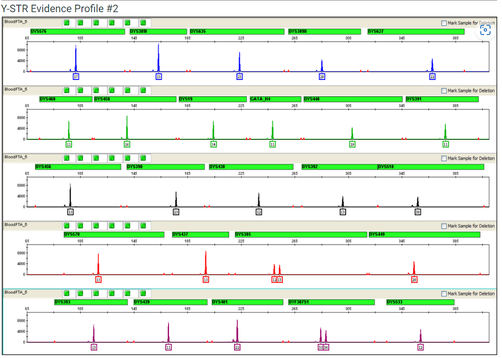
Task: Click the first green quality flag in the top panel
Action: (x=66, y=22)
